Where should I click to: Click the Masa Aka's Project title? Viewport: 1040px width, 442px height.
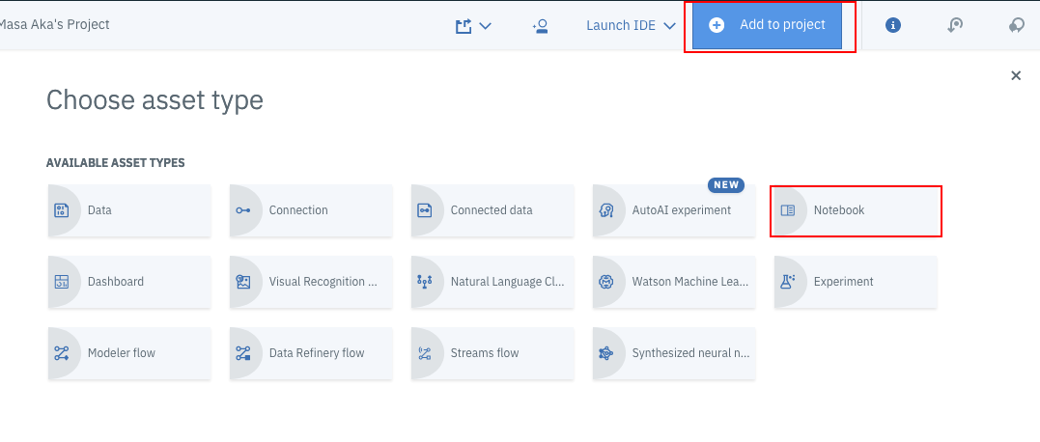[54, 24]
